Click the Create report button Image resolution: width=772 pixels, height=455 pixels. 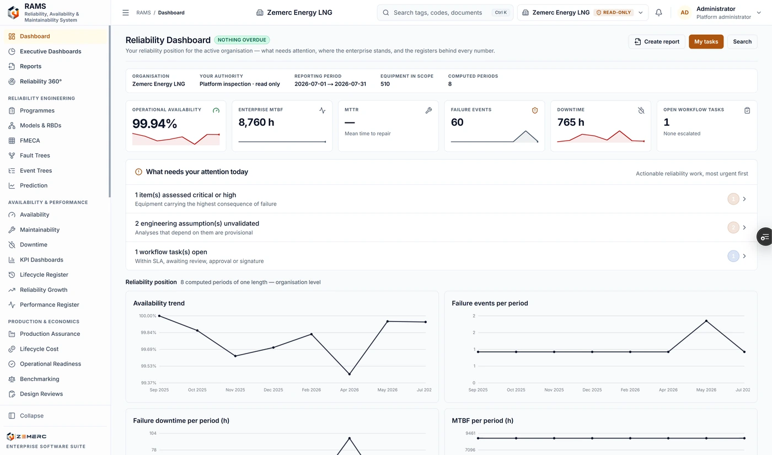(x=657, y=41)
